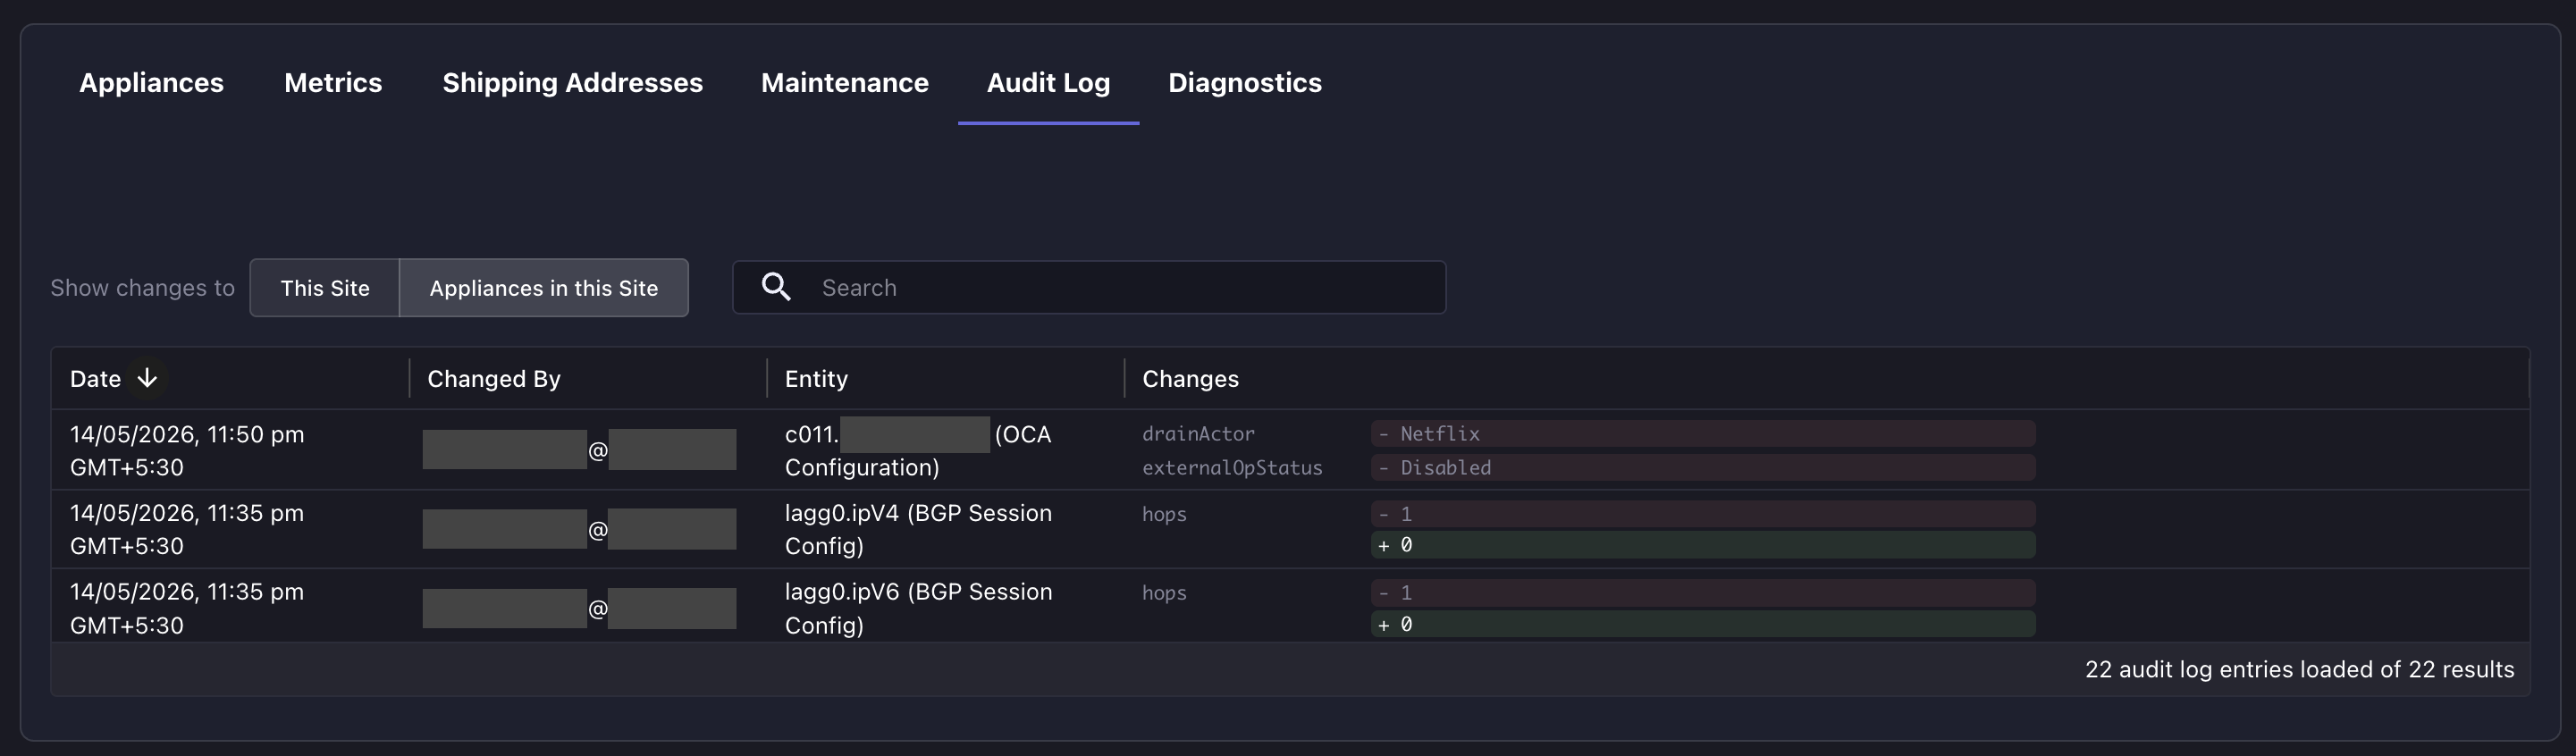Focus the audit log Search field
The height and width of the screenshot is (756, 2576).
(x=1089, y=288)
